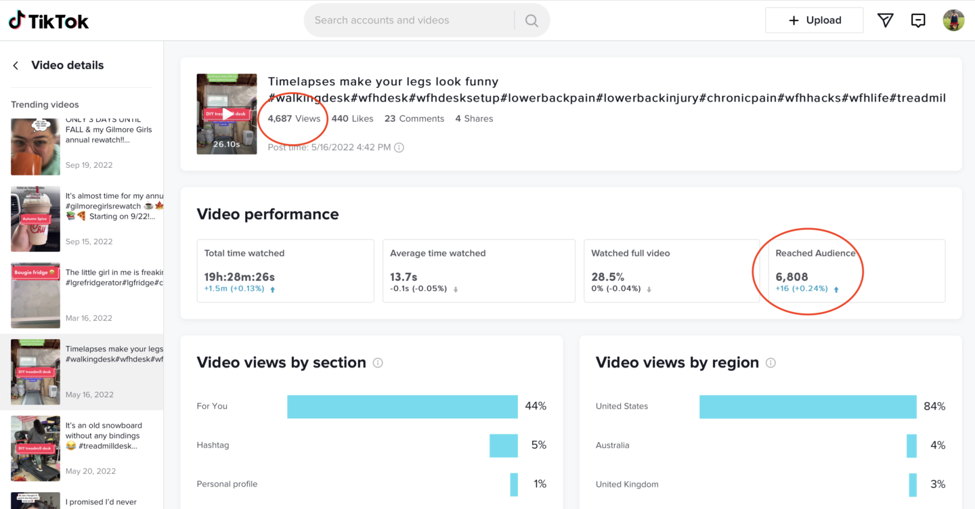Screen dimensions: 975x509
Task: Click the Australia 4% bar
Action: 911,445
